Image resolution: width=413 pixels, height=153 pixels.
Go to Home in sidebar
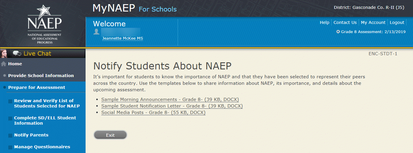click(15, 64)
